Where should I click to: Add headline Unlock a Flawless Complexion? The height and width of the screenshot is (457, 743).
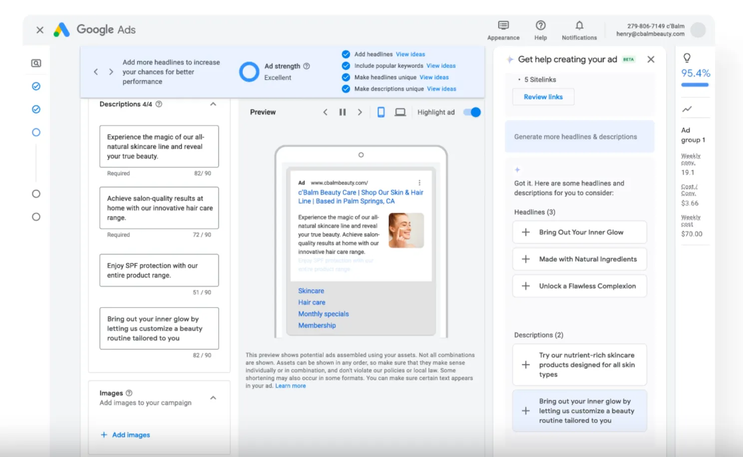580,286
